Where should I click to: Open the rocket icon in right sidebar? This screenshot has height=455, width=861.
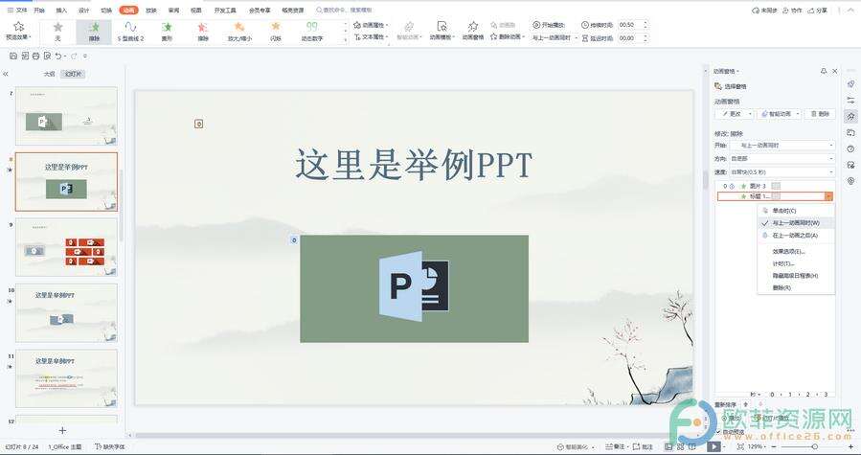850,84
